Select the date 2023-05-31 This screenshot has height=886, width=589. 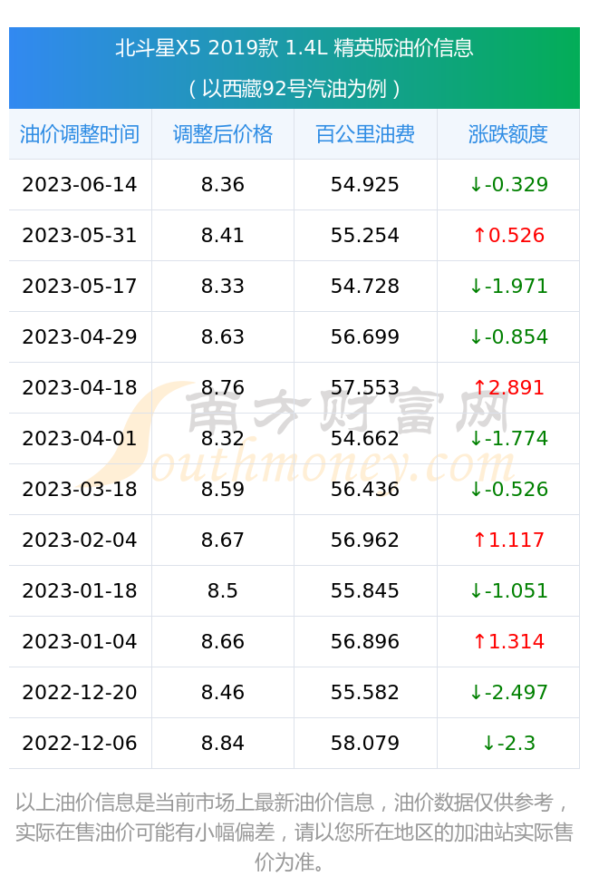click(80, 236)
